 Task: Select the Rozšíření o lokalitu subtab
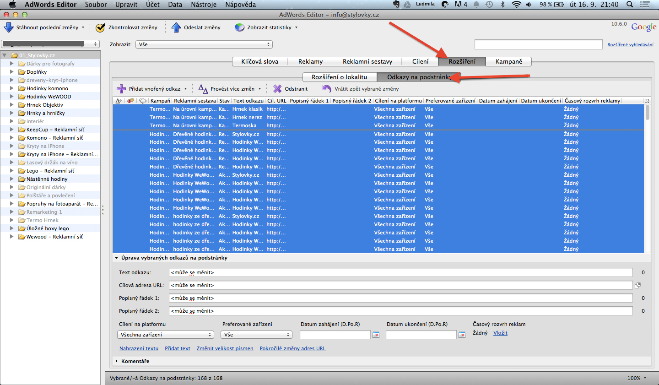tap(340, 77)
